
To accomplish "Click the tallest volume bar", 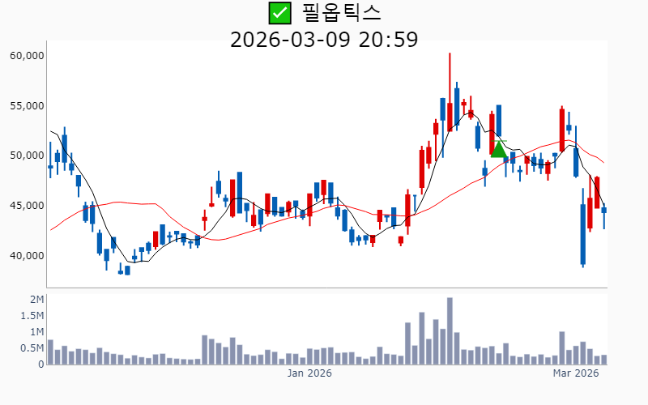I will pos(450,330).
